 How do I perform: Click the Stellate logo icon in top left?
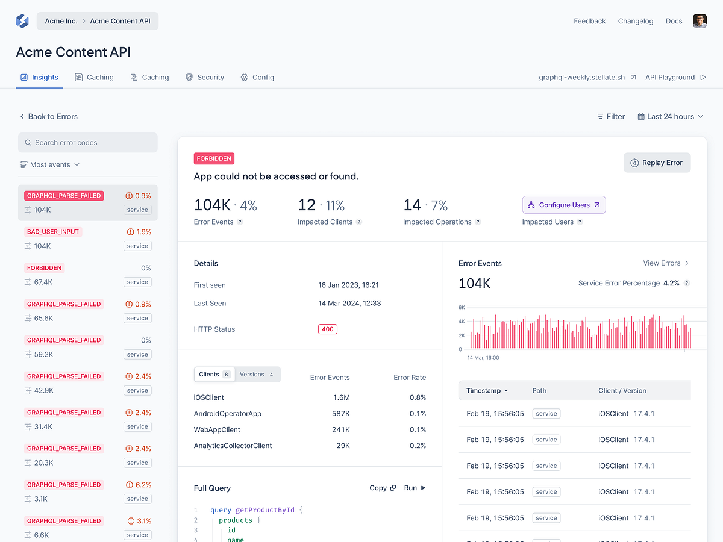[x=22, y=20]
